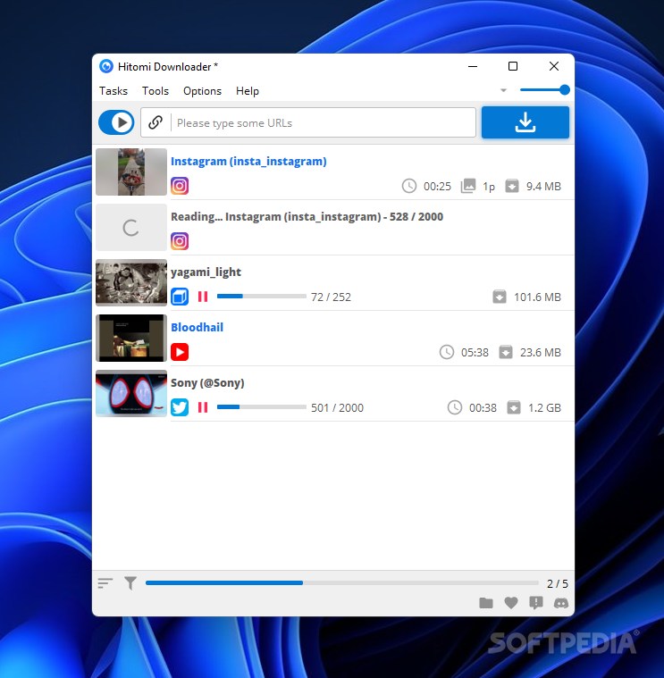664x678 pixels.
Task: Select the Sony (@Sony) task title
Action: click(207, 382)
